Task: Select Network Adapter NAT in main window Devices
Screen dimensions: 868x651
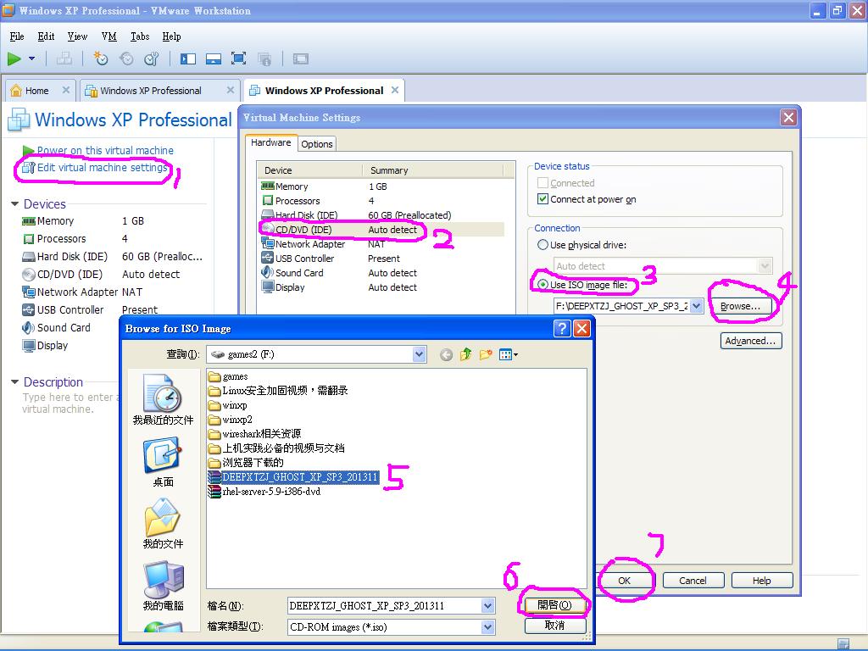Action: pyautogui.click(x=82, y=292)
